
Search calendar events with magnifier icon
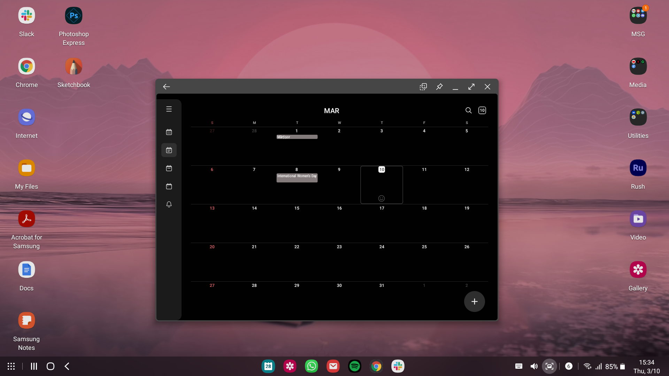pos(468,110)
